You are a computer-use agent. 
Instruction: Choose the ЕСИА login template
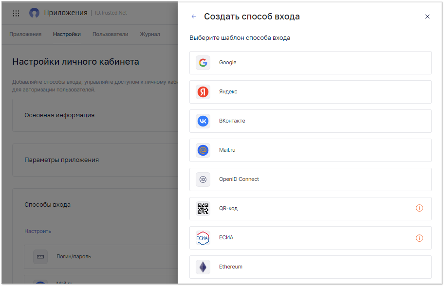[x=310, y=238]
